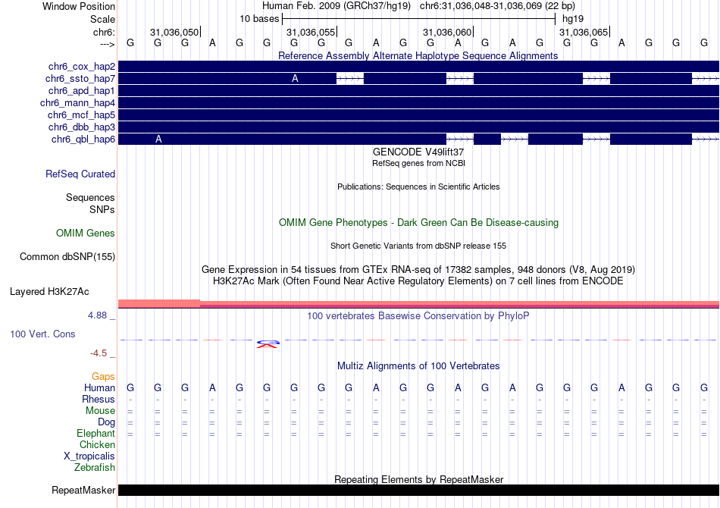Screen dimensions: 720x508
Task: Open Short Genetic Variants from dbSNP release 155
Action: [x=418, y=246]
